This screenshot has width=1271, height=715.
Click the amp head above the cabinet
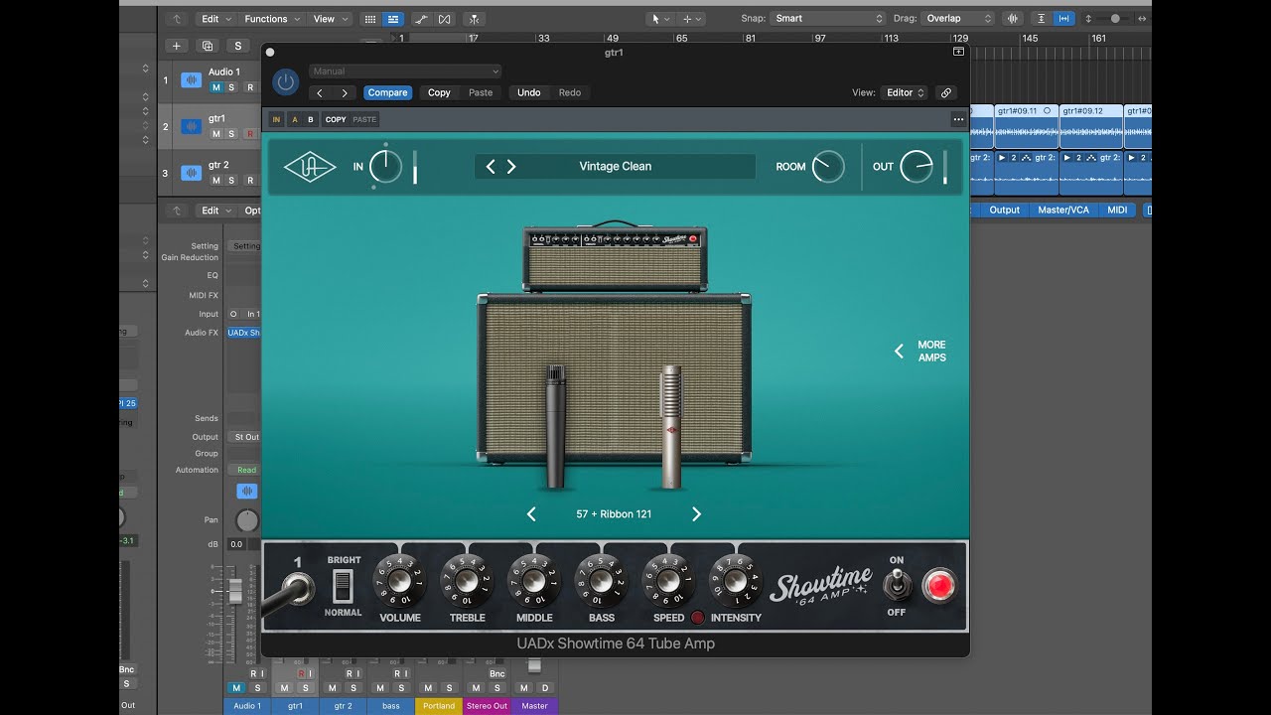click(616, 257)
